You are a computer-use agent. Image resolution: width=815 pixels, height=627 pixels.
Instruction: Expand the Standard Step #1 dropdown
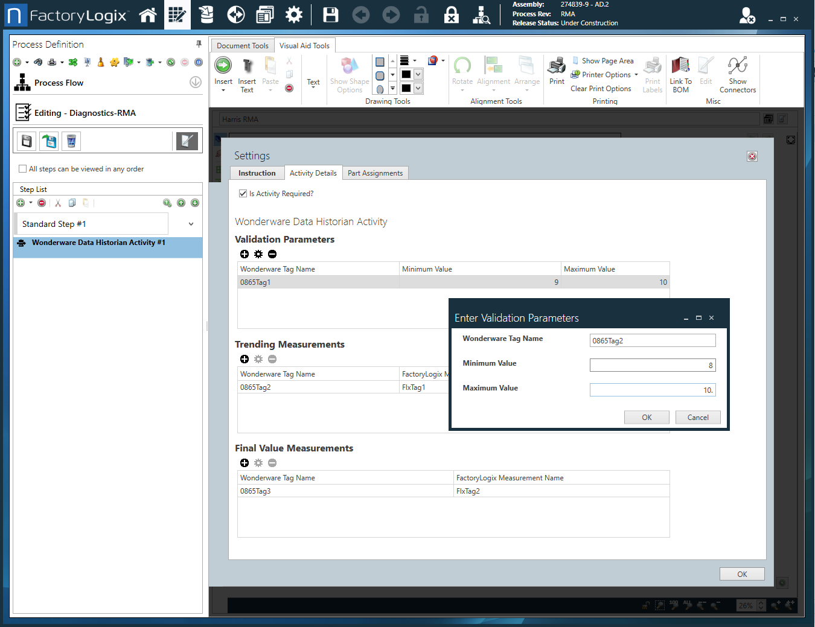click(x=191, y=223)
